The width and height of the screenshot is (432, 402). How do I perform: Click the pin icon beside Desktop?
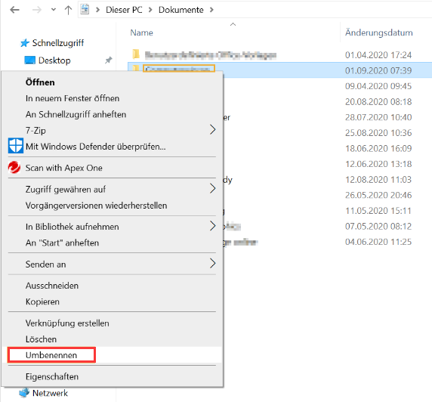coord(109,60)
